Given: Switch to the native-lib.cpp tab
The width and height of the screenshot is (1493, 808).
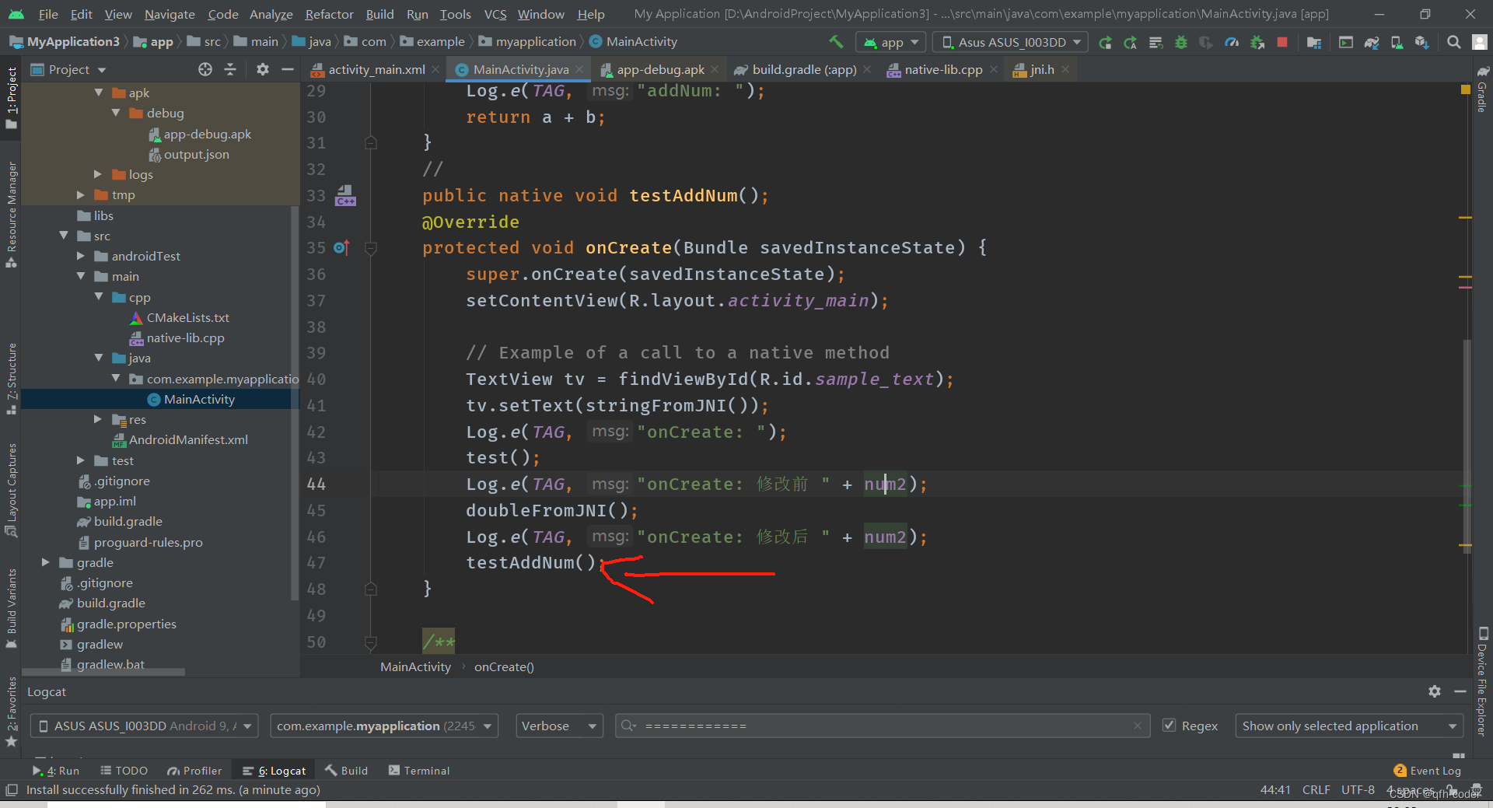Looking at the screenshot, I should (943, 69).
